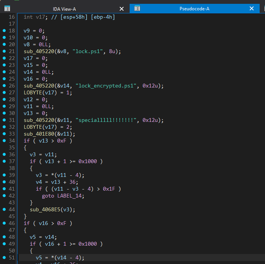Switch to the Pseudocode-A tab

[194, 9]
